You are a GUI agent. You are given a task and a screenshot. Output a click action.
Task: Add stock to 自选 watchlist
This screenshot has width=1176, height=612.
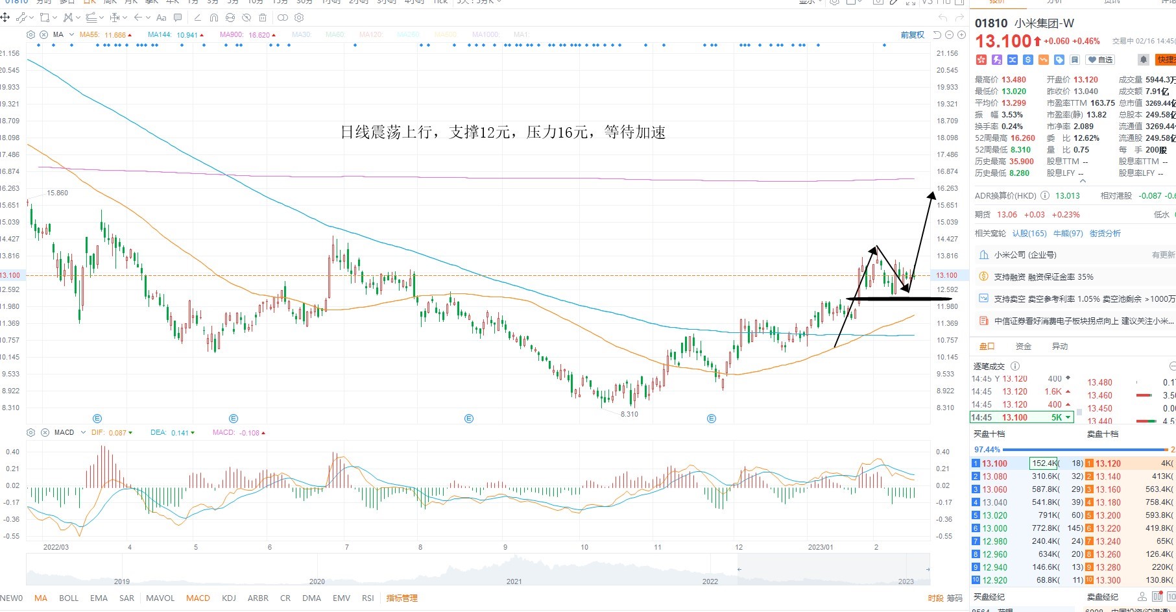tap(1101, 60)
